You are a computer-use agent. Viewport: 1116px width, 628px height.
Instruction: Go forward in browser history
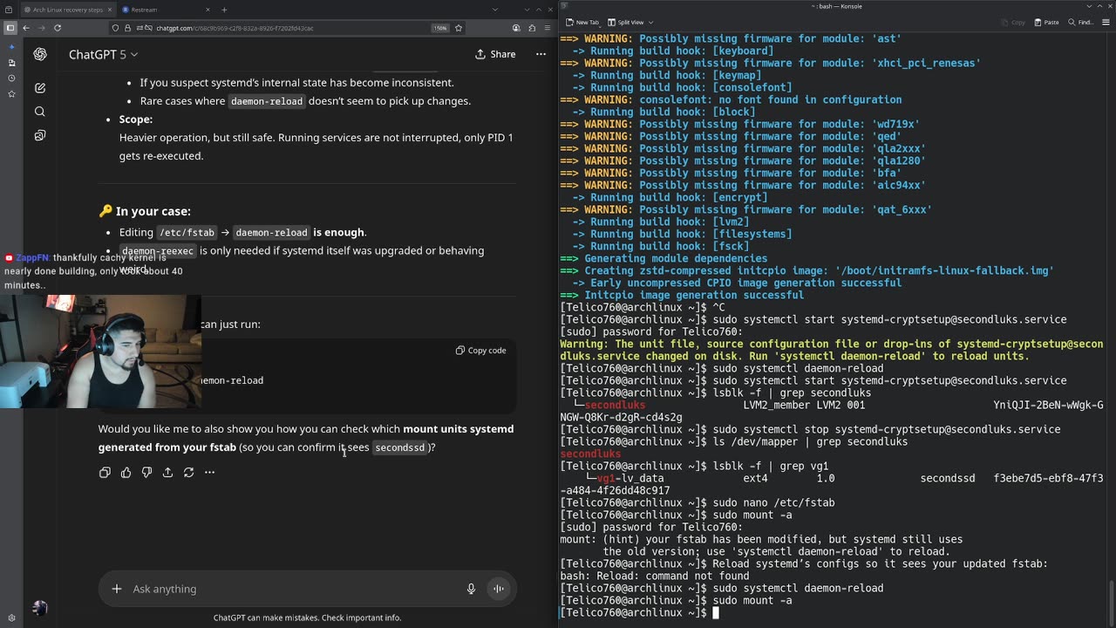point(42,28)
